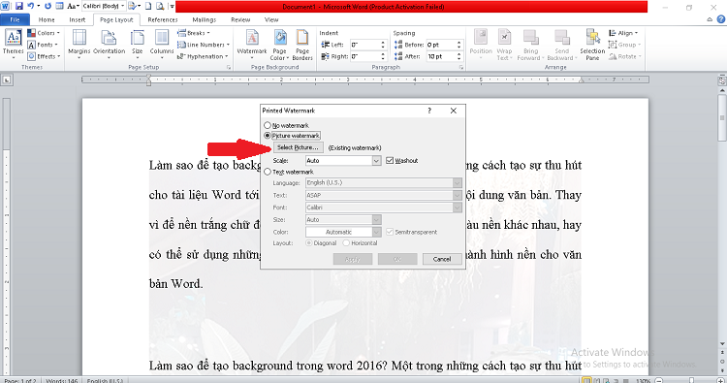Open the Position menu in Arrange group
This screenshot has height=383, width=727.
[481, 45]
